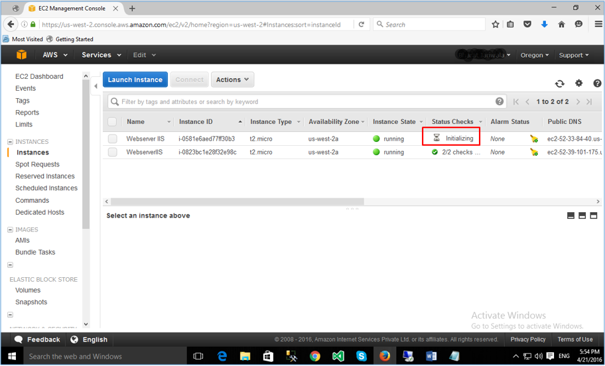Click Windows taskbar search box
The height and width of the screenshot is (366, 605).
[105, 356]
